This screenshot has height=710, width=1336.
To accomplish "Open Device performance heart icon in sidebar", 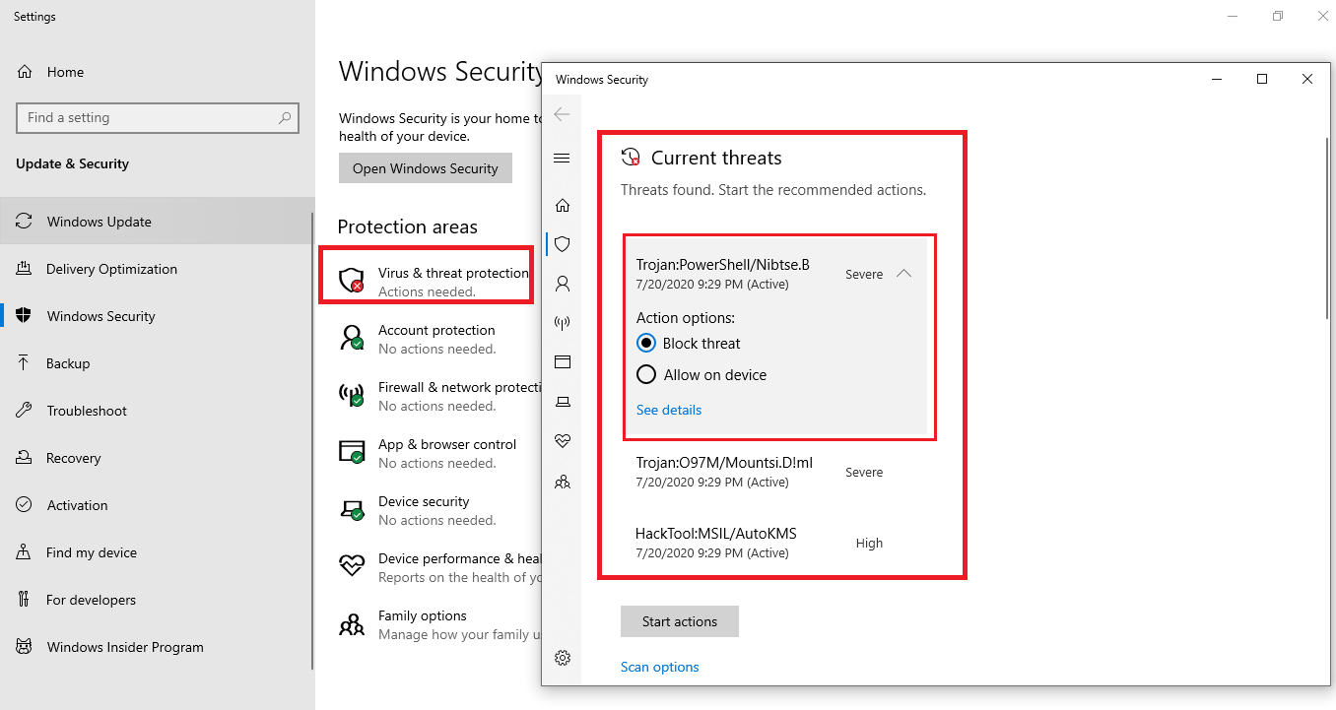I will [x=563, y=440].
